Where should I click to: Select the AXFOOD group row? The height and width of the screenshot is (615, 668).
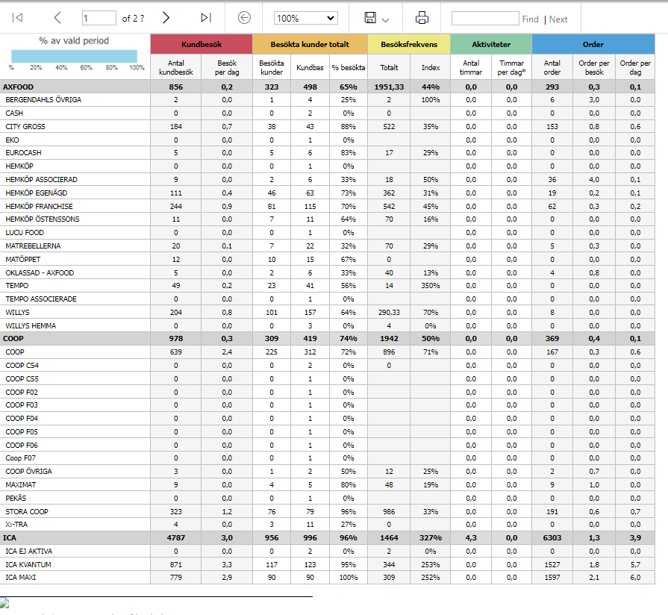pyautogui.click(x=327, y=87)
